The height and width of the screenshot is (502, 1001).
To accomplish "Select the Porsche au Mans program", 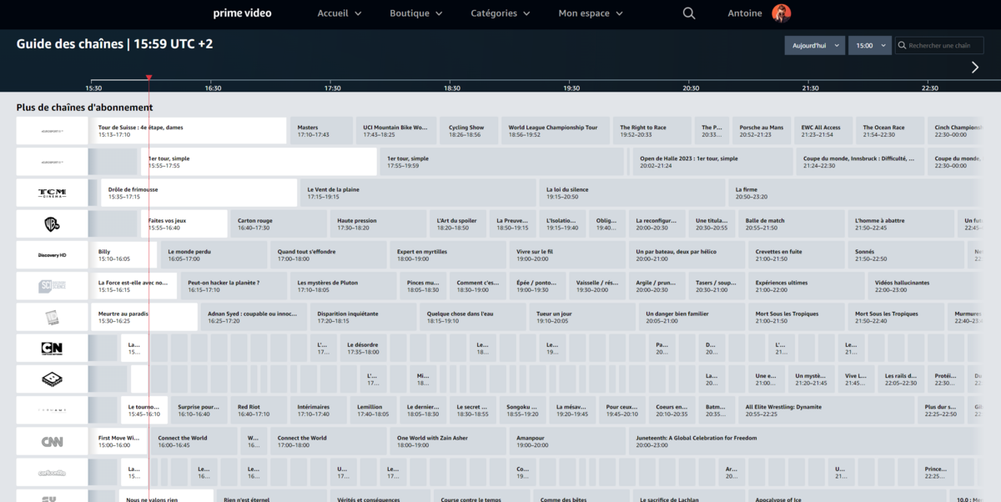I will [761, 131].
